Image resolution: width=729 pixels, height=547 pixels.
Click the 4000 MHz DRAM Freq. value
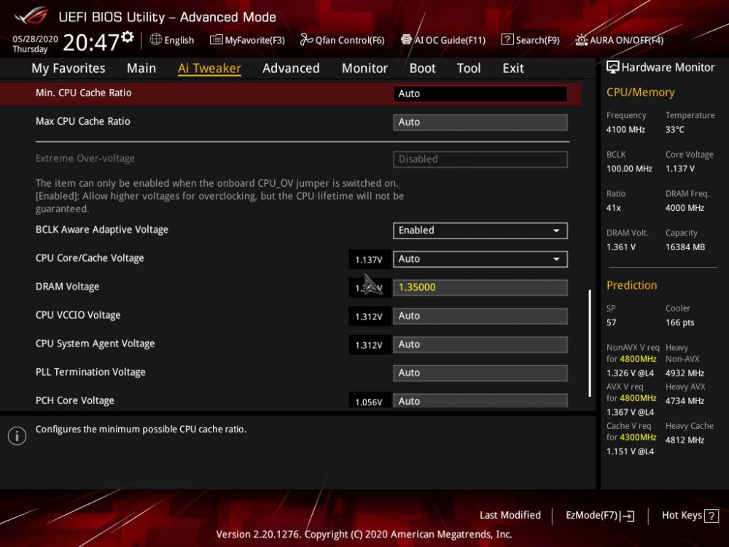(685, 208)
